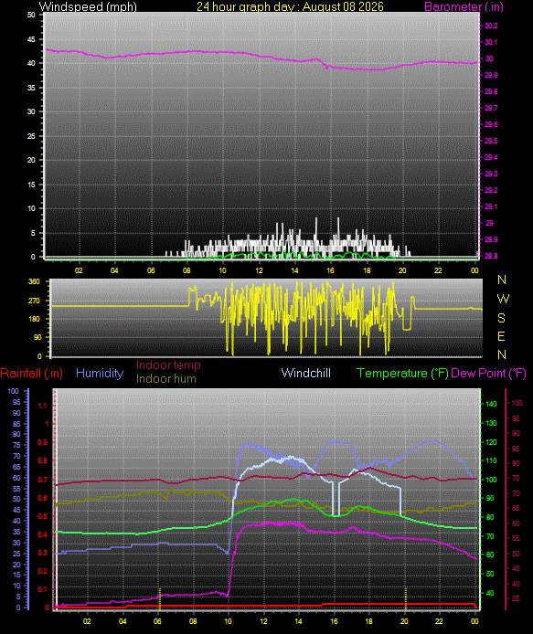Click the '270' wind direction axis value
Screen dimensions: 533x634
[34, 301]
